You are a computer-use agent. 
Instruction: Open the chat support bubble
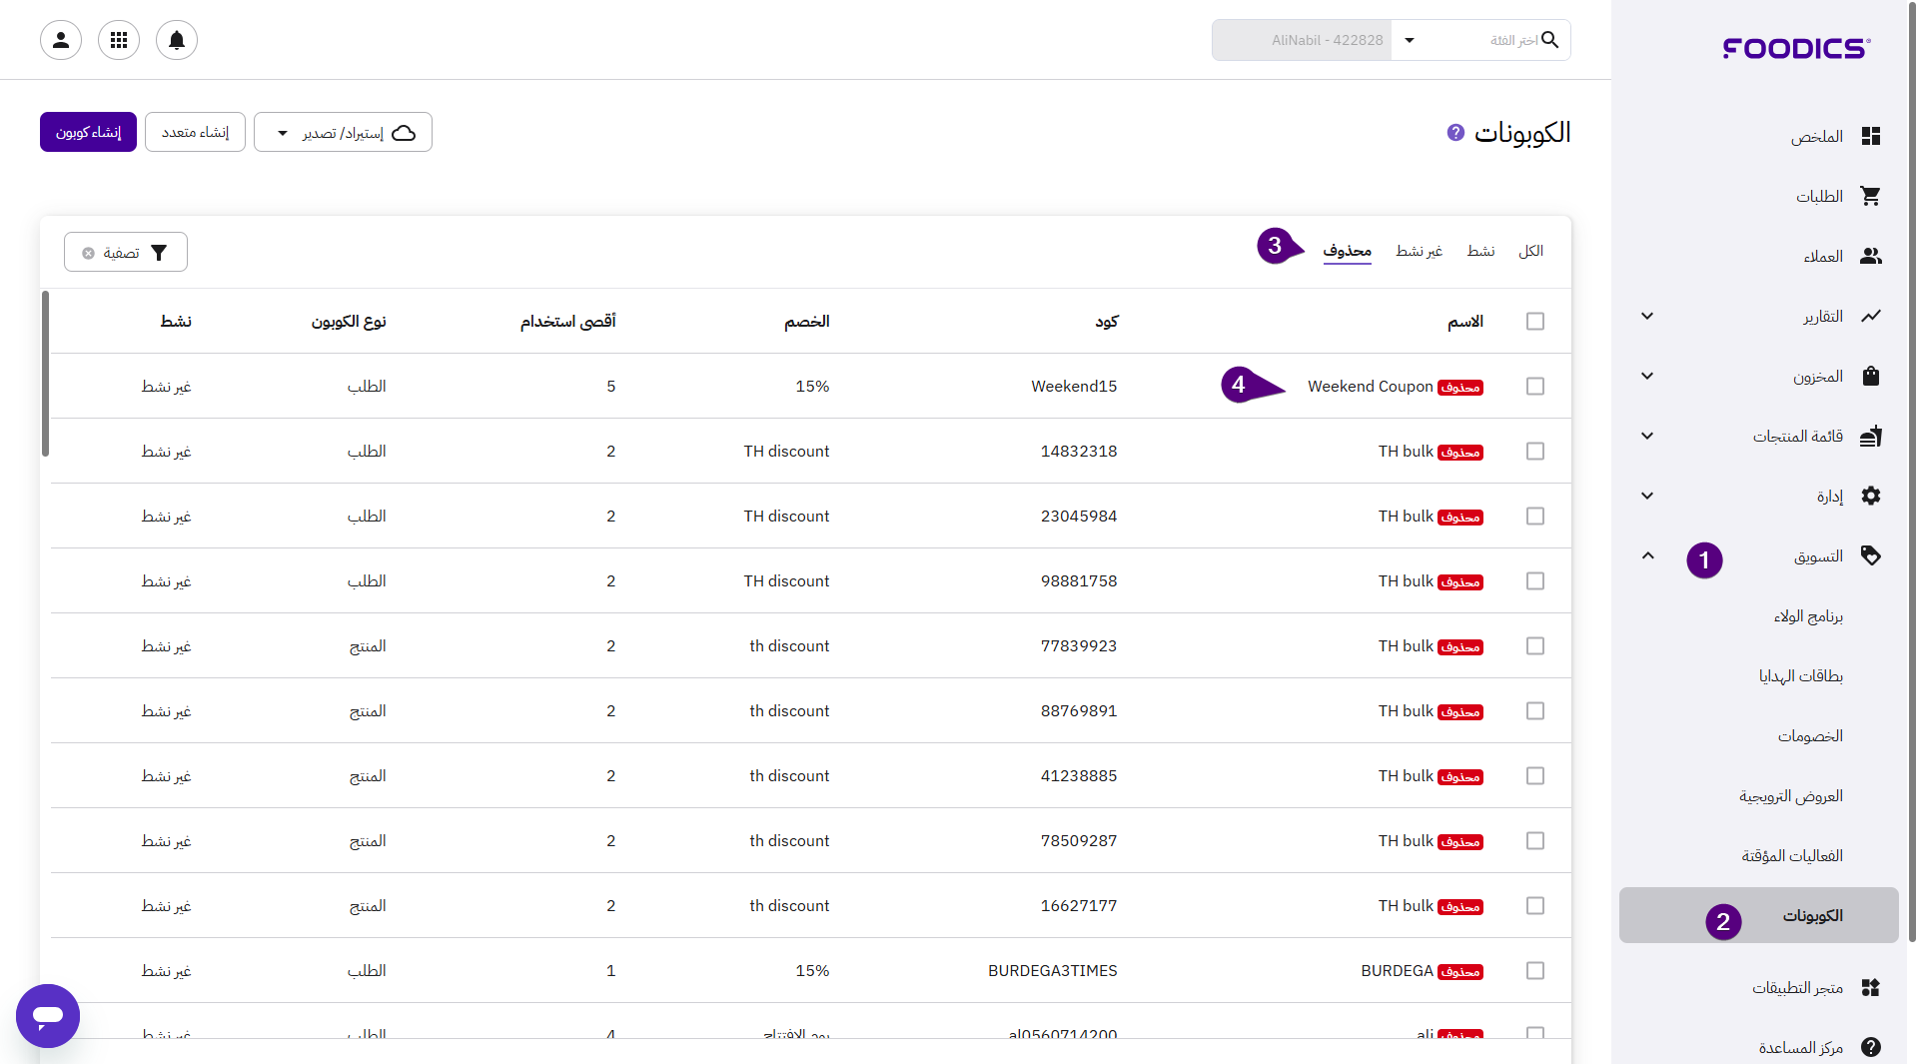tap(48, 1015)
